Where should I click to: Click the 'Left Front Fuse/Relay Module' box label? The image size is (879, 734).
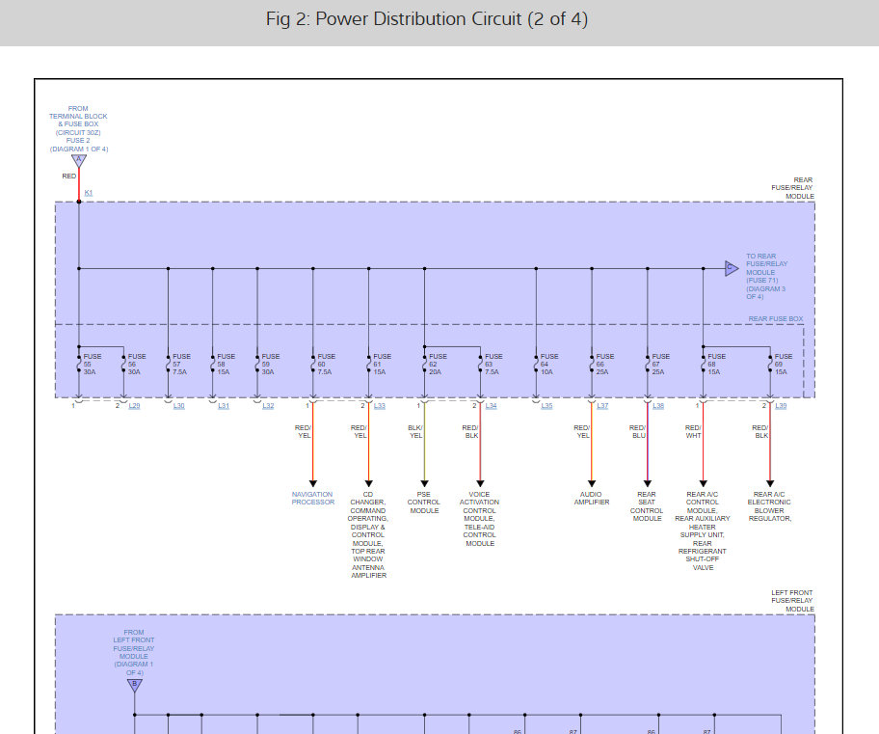click(792, 601)
